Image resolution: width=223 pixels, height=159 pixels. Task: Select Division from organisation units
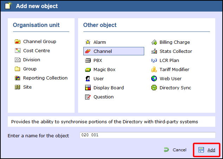[32, 60]
